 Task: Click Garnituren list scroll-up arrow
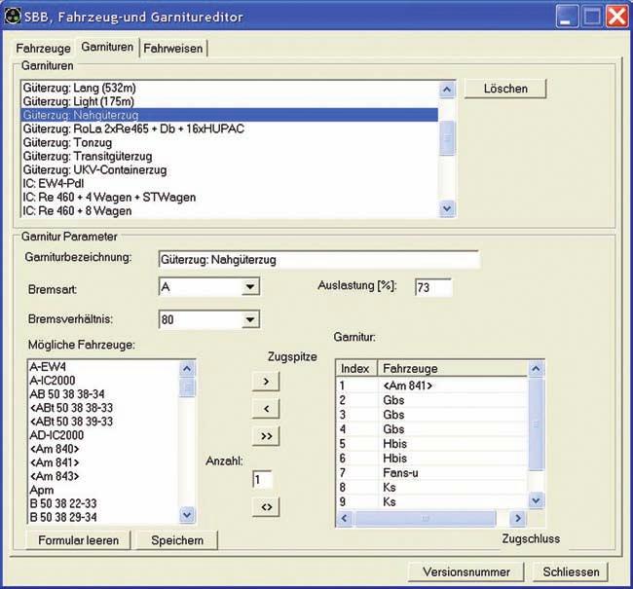(447, 90)
